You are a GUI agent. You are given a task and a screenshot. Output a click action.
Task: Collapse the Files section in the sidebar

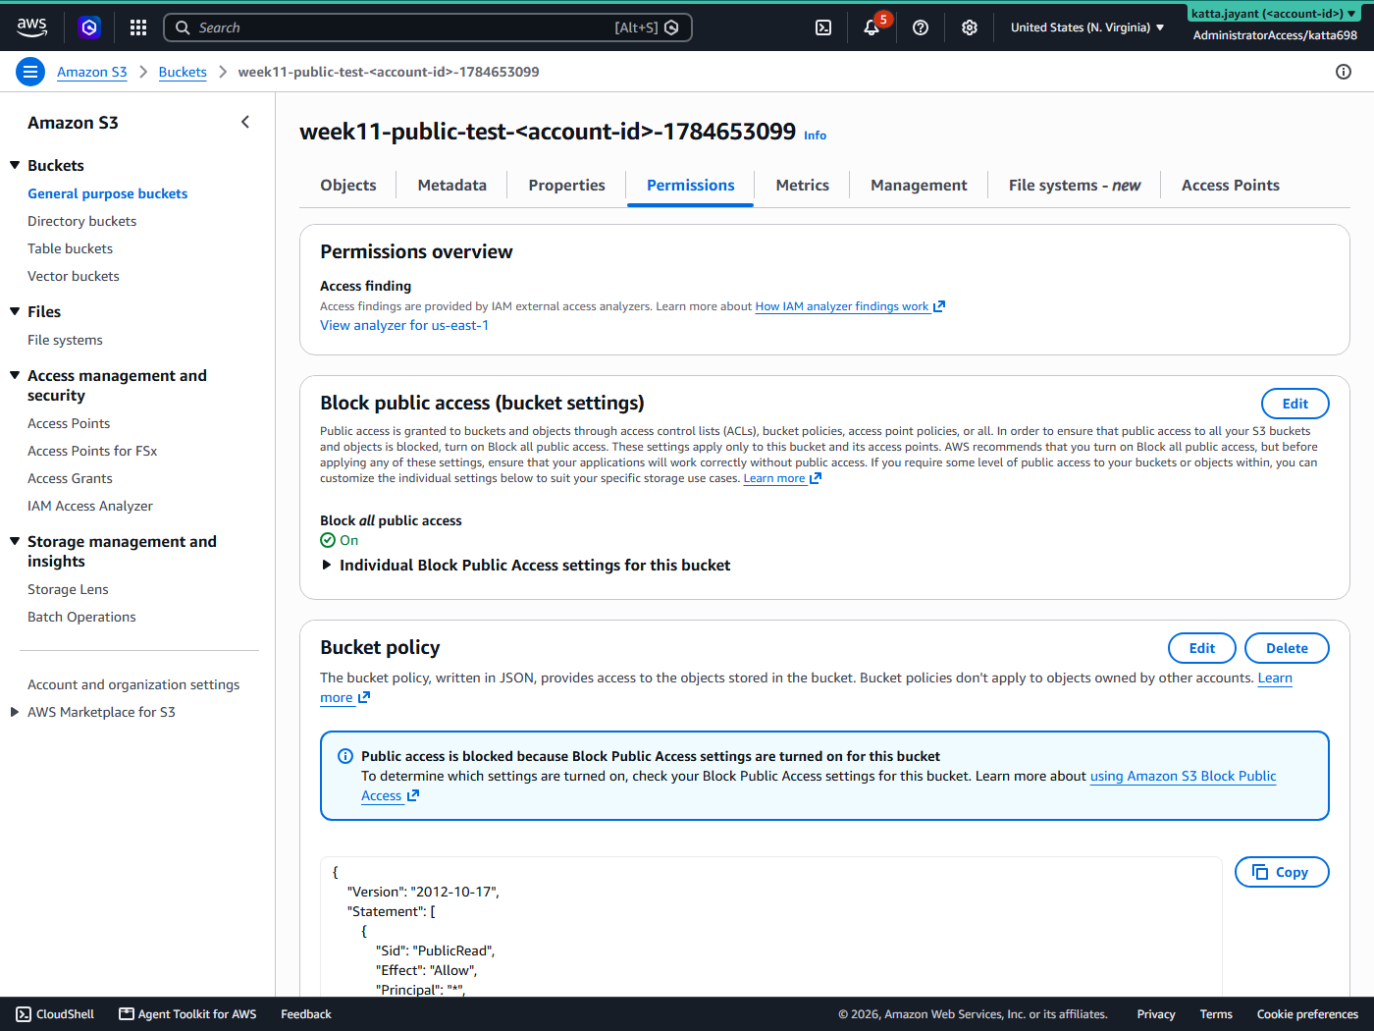(x=15, y=311)
